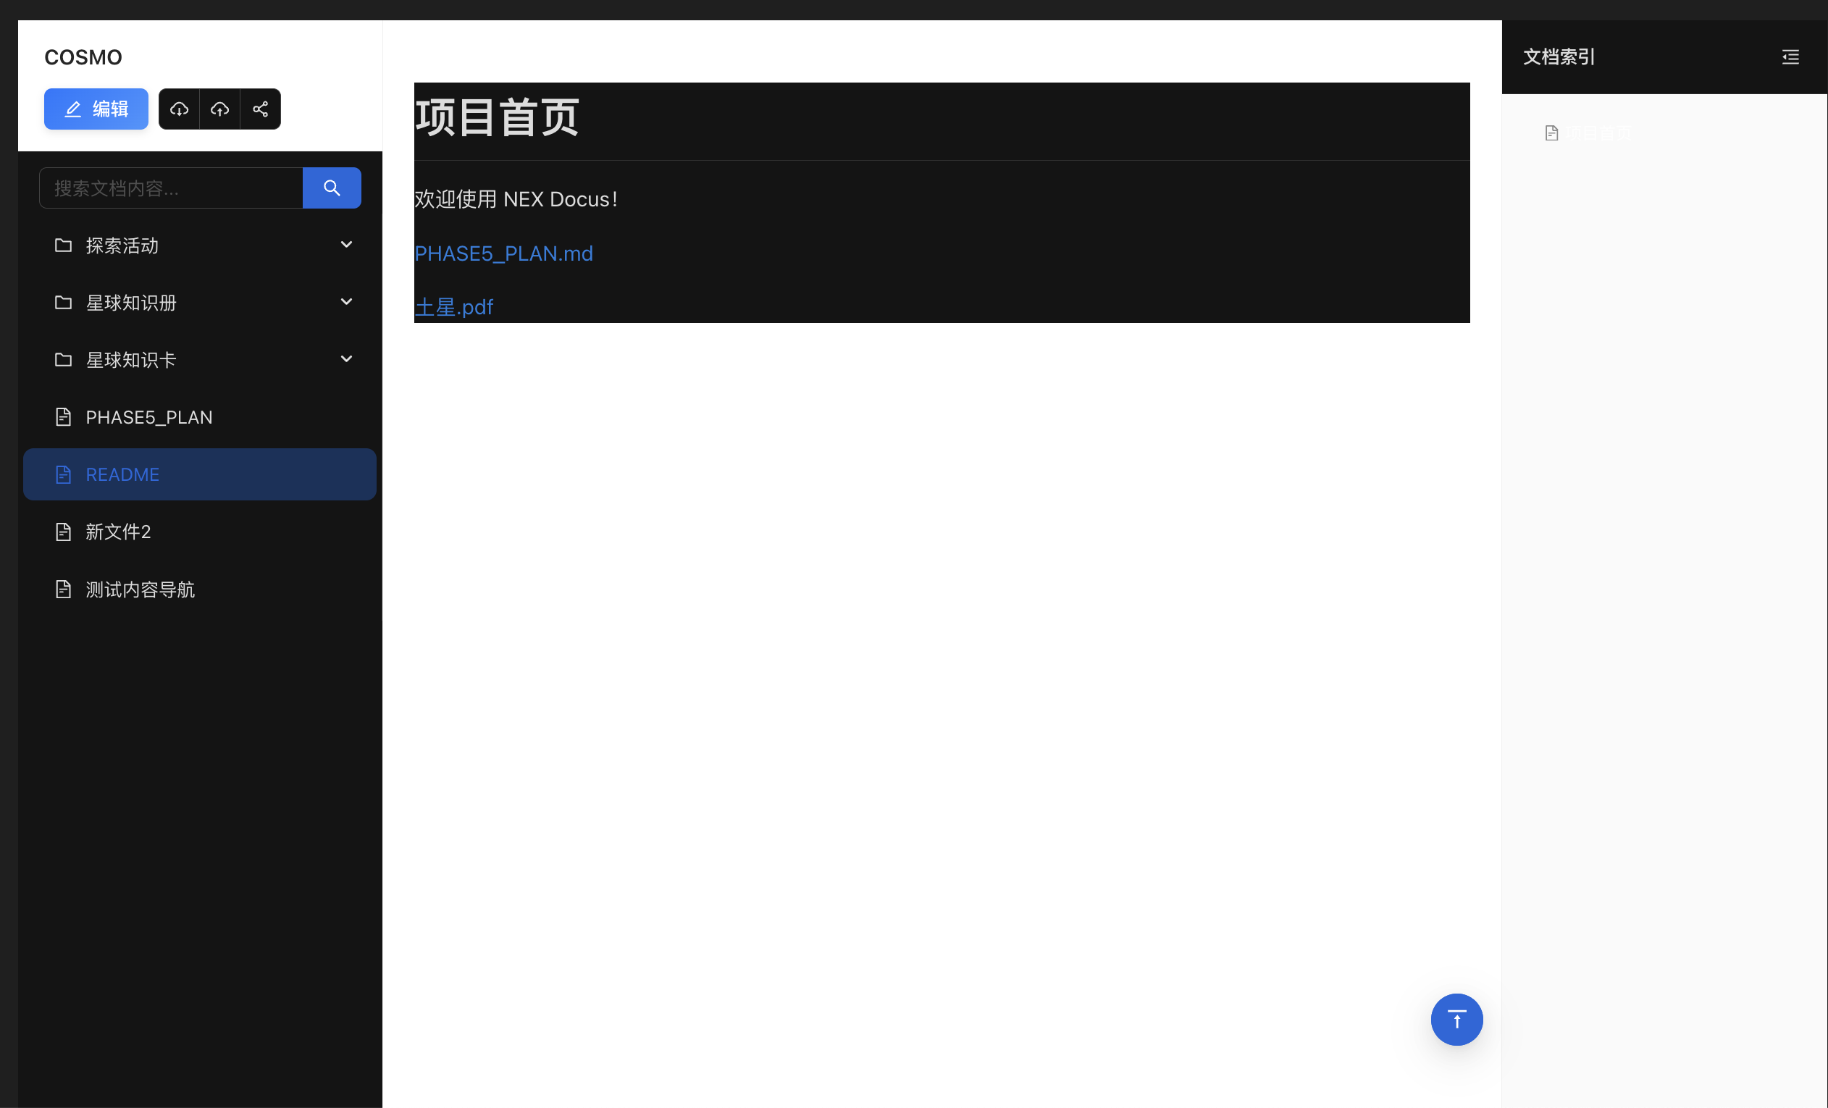Click the 搜索文档内容 search field

pyautogui.click(x=172, y=188)
